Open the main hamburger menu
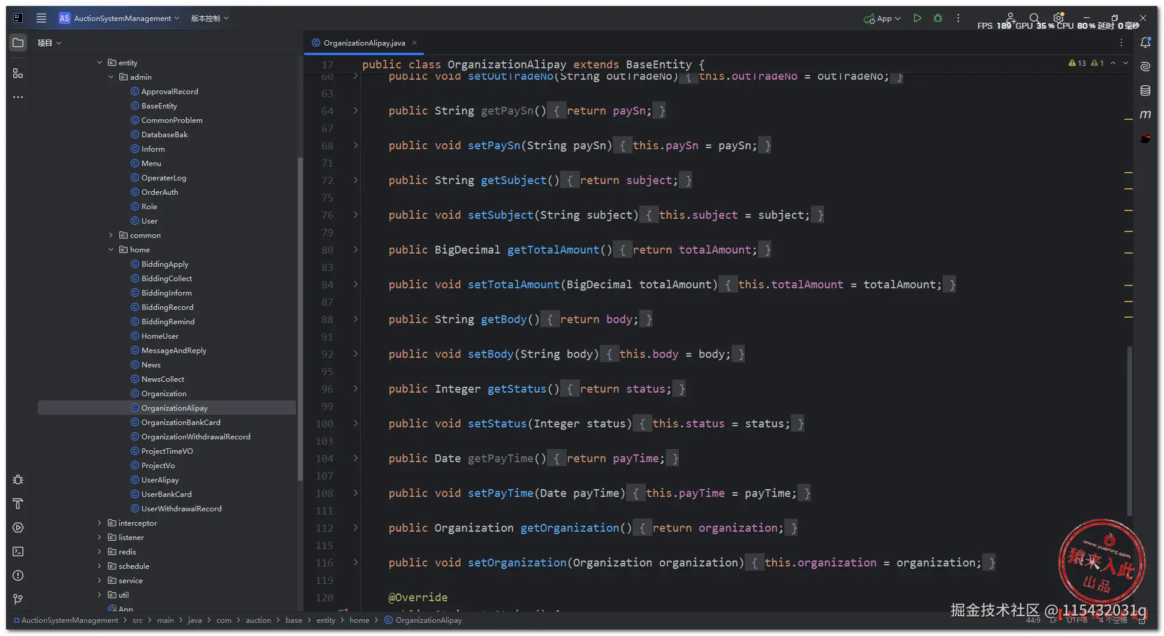Screen dimensions: 1164x636 [41, 18]
